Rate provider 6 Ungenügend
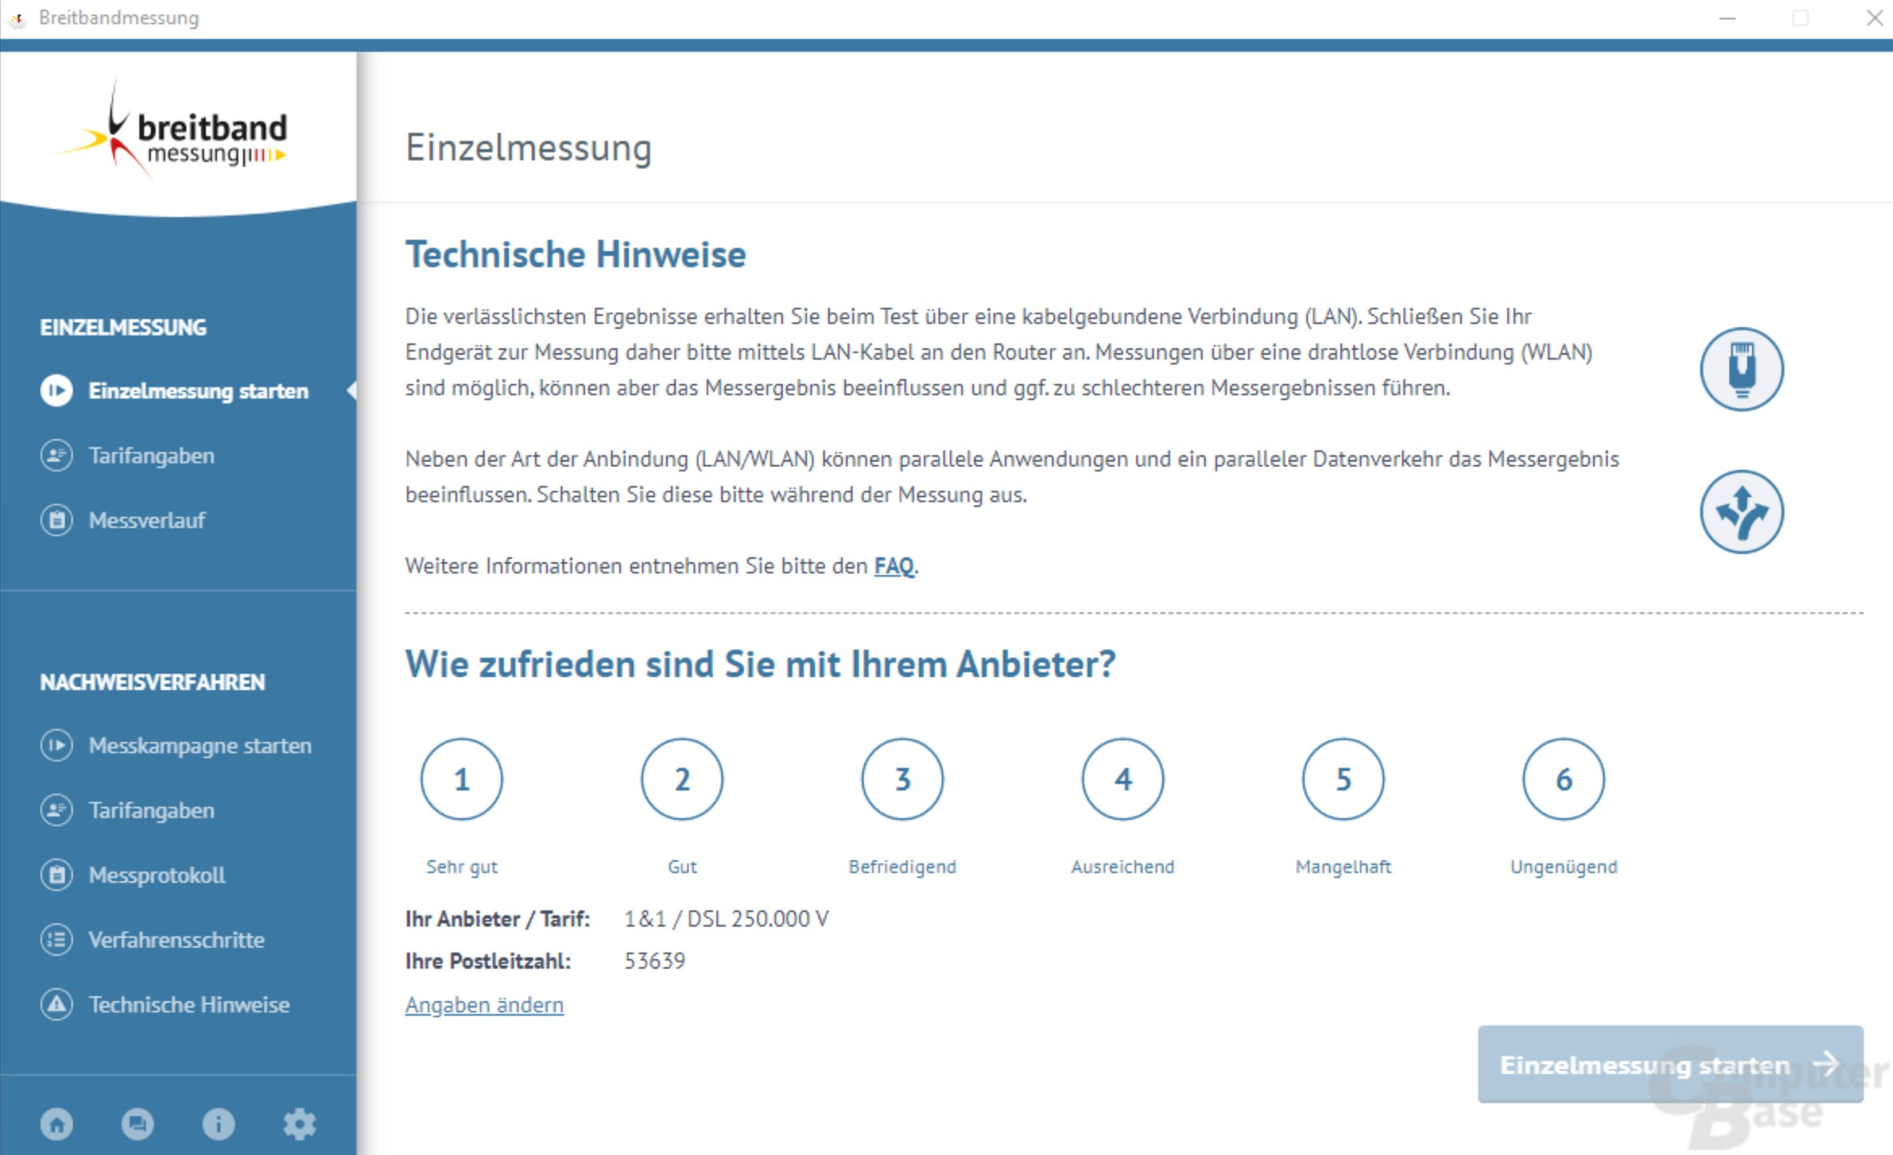This screenshot has height=1155, width=1893. (x=1564, y=779)
